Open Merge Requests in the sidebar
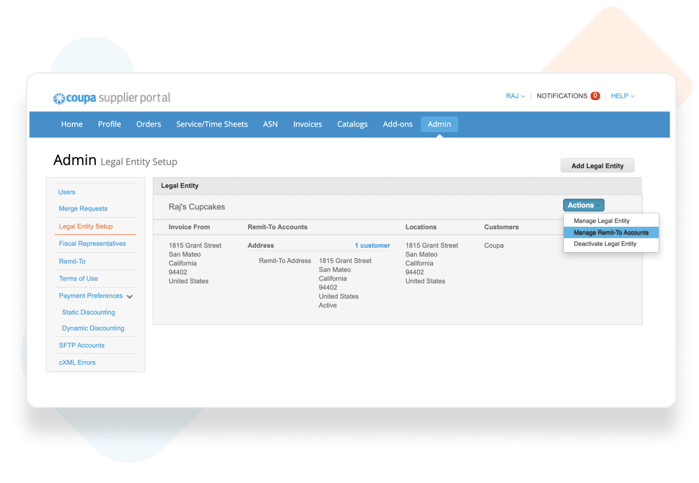The width and height of the screenshot is (699, 483). click(83, 209)
